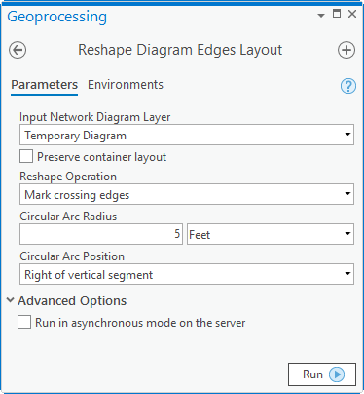Close the Geoprocessing pane
The width and height of the screenshot is (364, 394).
coord(352,14)
